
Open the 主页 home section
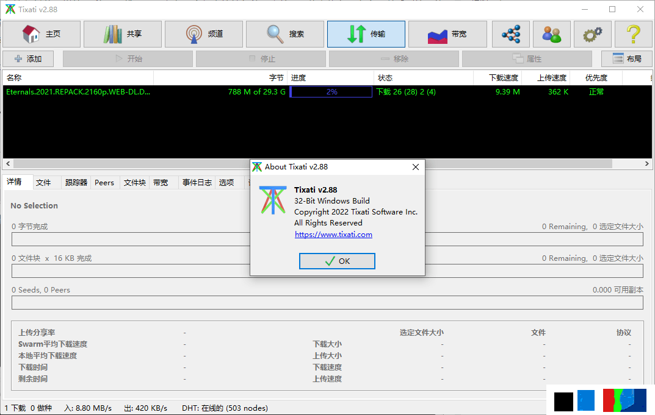[42, 34]
